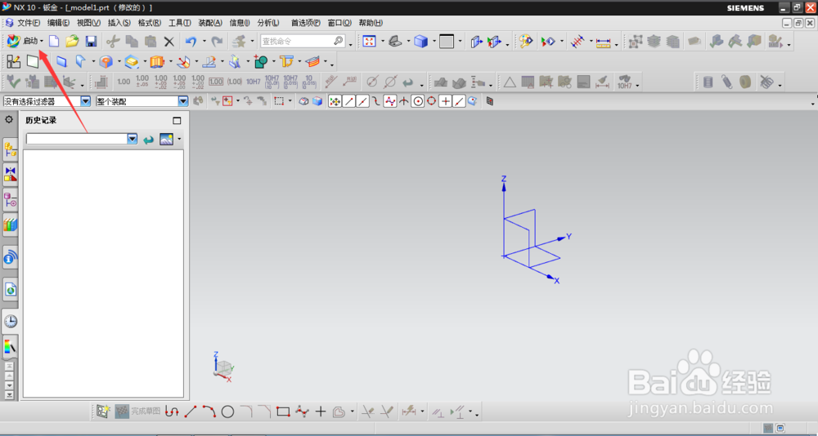Open the Reuse Library books sidebar tab
Image resolution: width=818 pixels, height=436 pixels.
(x=11, y=225)
